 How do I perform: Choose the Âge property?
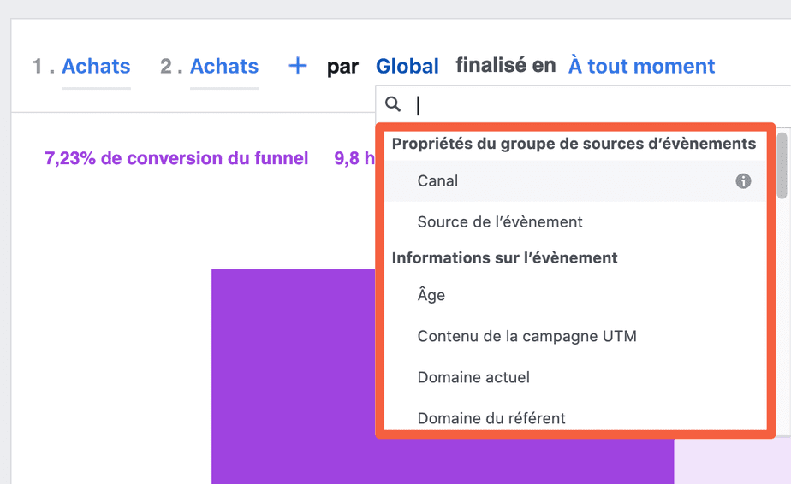pyautogui.click(x=575, y=295)
